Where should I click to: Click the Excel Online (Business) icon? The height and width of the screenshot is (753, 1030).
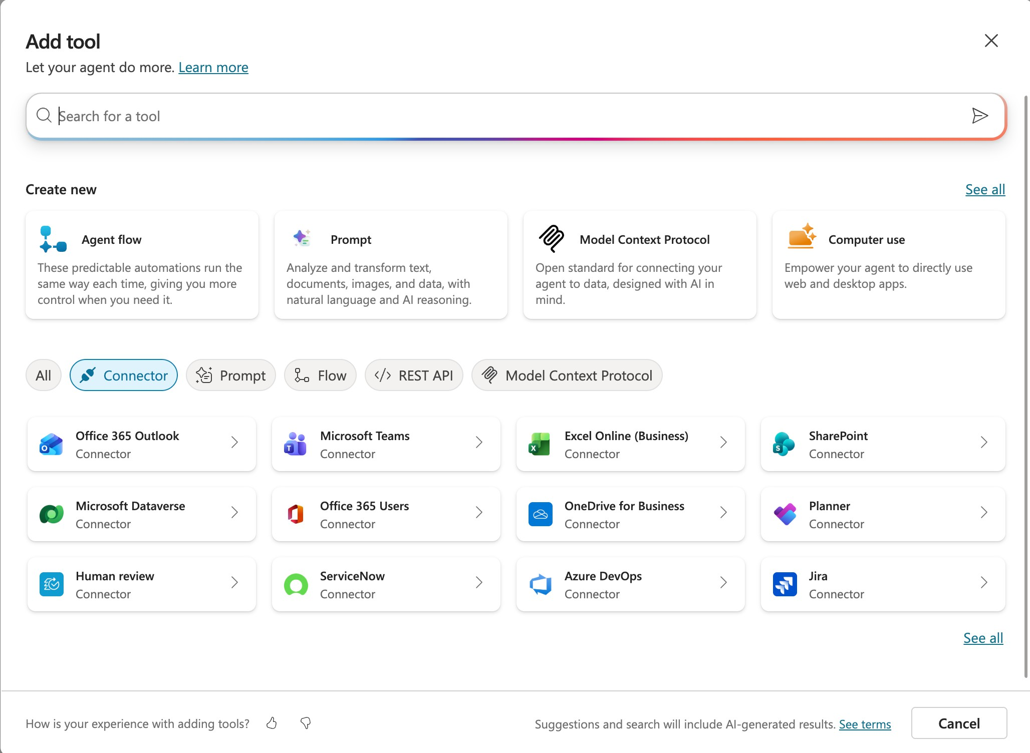[x=540, y=444]
